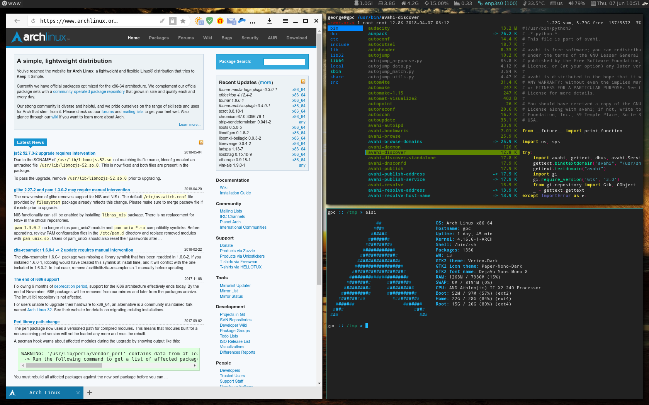Open the Home navigation item
This screenshot has height=405, width=649.
point(134,38)
